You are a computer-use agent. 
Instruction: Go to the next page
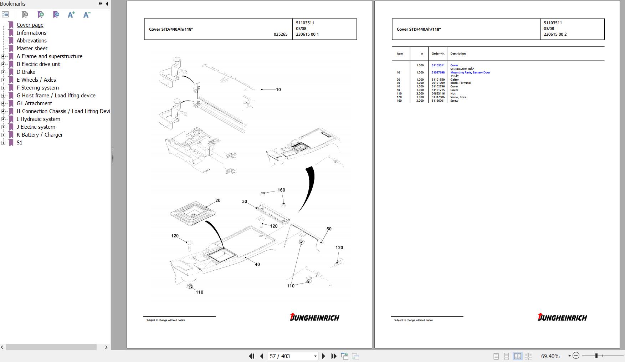(x=323, y=356)
